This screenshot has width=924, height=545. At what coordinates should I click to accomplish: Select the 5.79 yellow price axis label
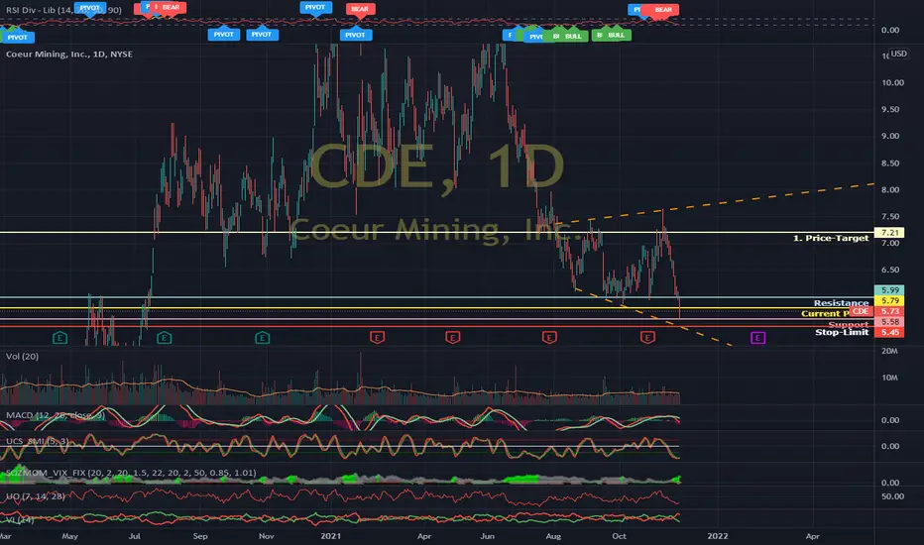pos(889,300)
